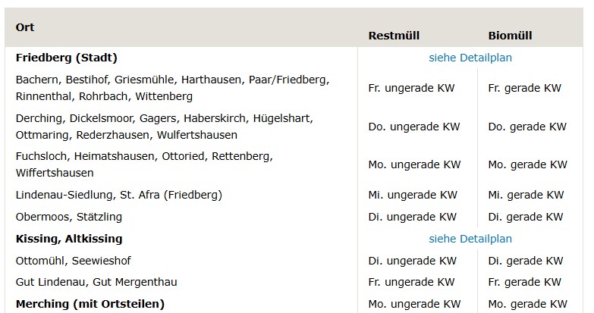Click the Obermoos, Stätzling cell
This screenshot has height=313, width=594.
coord(68,217)
